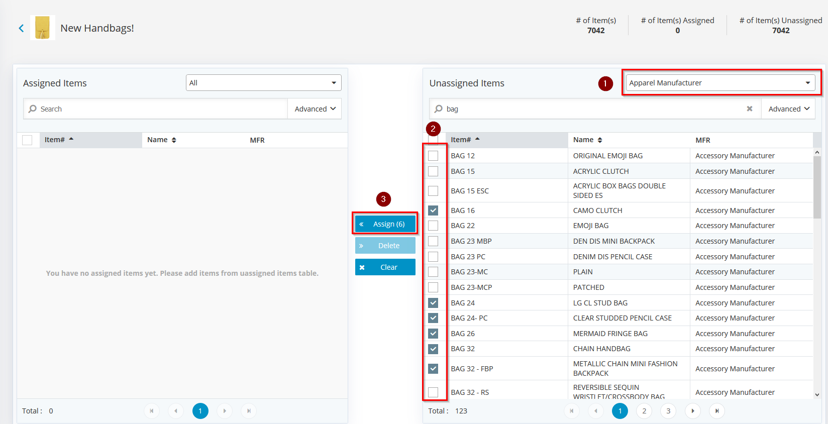This screenshot has height=424, width=828.
Task: Click the Clear button
Action: point(385,267)
